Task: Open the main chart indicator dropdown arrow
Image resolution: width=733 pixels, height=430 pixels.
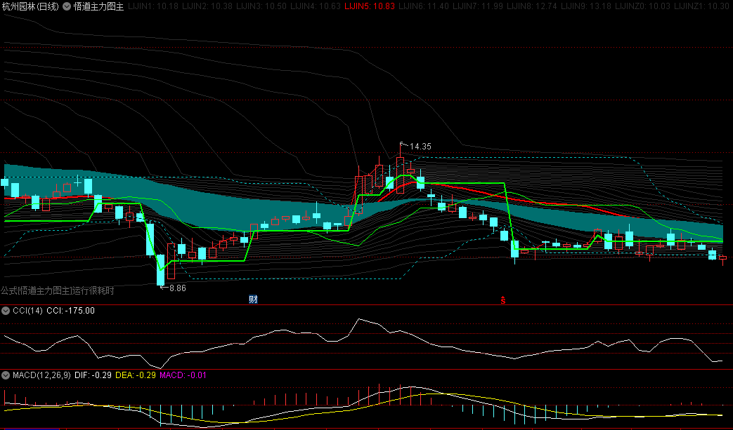Action: click(67, 6)
